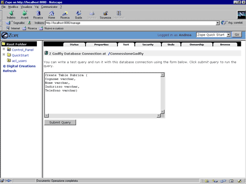The width and height of the screenshot is (246, 184).
Task: Expand the Control_Panel tree node
Action: (4, 49)
